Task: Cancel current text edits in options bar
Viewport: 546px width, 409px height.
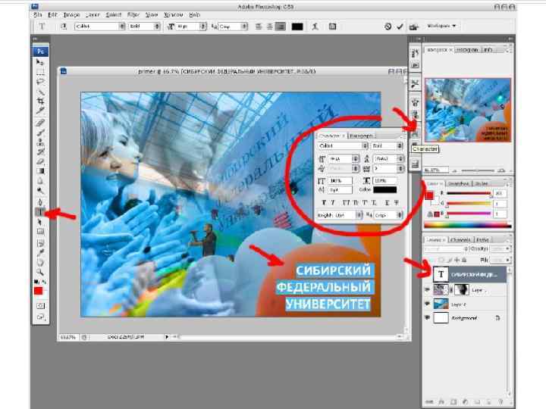Action: point(388,27)
